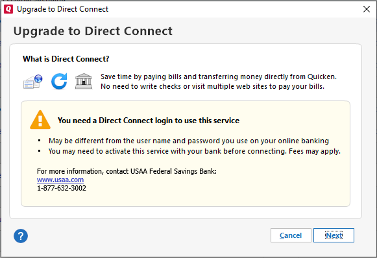Cancel the Direct Connect upgrade

(291, 235)
